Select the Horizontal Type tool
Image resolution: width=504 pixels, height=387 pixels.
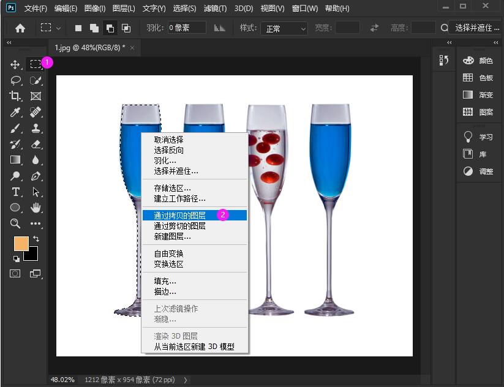[15, 192]
